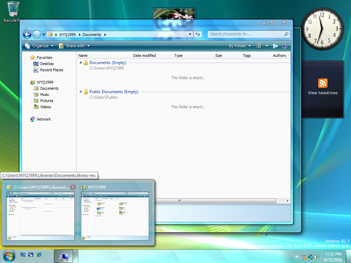Open the Organize menu
This screenshot has width=351, height=263.
click(39, 46)
